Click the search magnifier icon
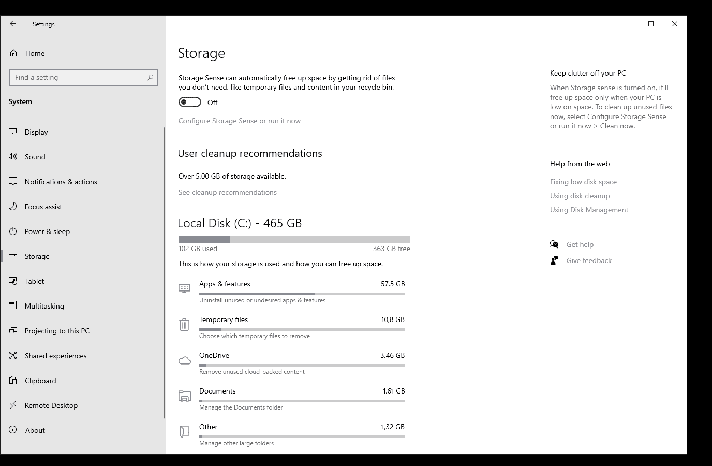The image size is (712, 466). click(x=150, y=78)
